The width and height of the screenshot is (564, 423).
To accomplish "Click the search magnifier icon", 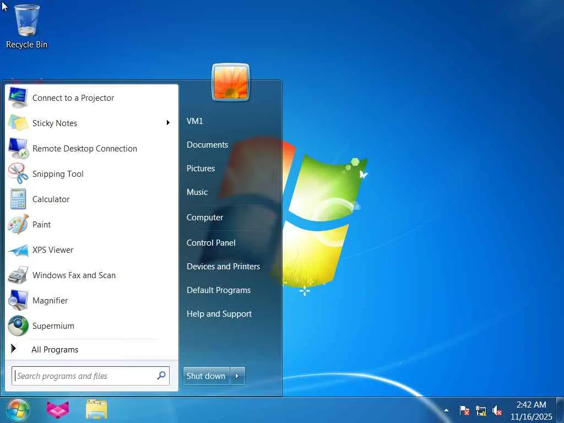I will [161, 376].
